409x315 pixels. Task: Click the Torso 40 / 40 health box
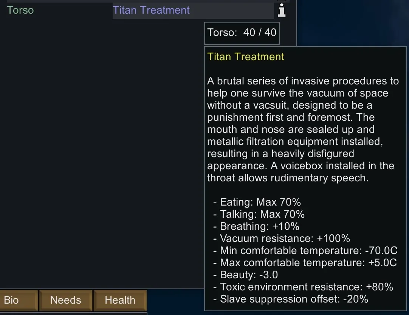tap(242, 33)
